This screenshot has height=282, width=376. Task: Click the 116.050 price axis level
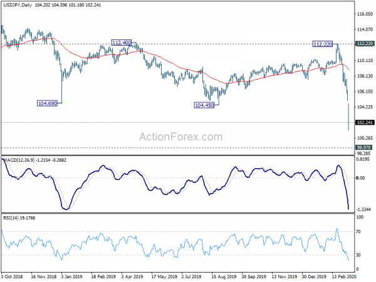tap(365, 14)
